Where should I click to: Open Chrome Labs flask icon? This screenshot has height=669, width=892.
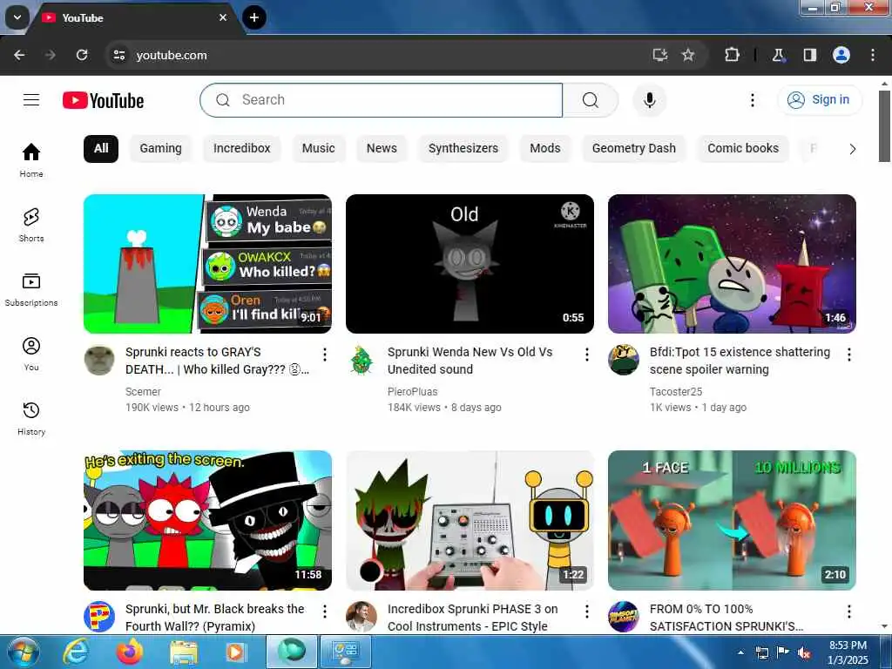click(x=778, y=55)
